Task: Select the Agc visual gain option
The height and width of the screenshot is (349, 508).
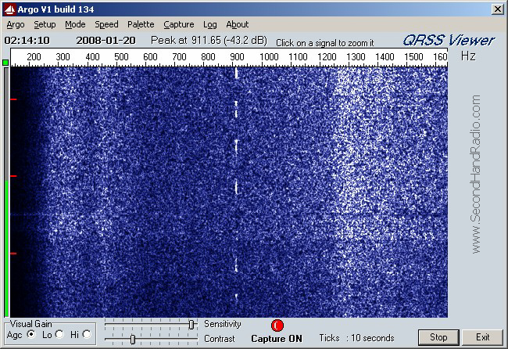Action: pyautogui.click(x=31, y=334)
